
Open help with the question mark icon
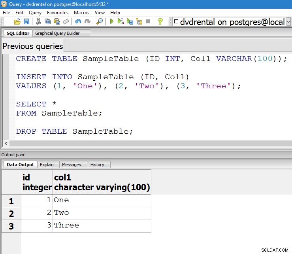tap(160, 22)
